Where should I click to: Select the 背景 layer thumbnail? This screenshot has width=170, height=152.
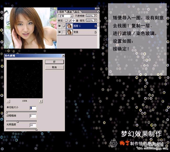70,32
